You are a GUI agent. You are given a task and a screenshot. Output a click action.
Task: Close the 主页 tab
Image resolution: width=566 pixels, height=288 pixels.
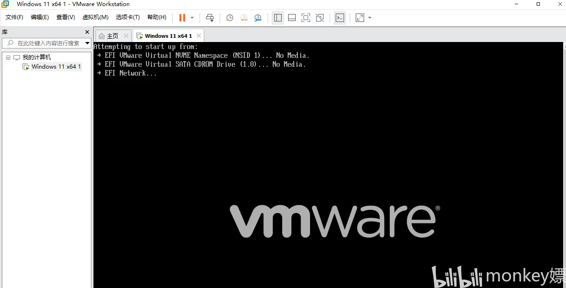[126, 36]
